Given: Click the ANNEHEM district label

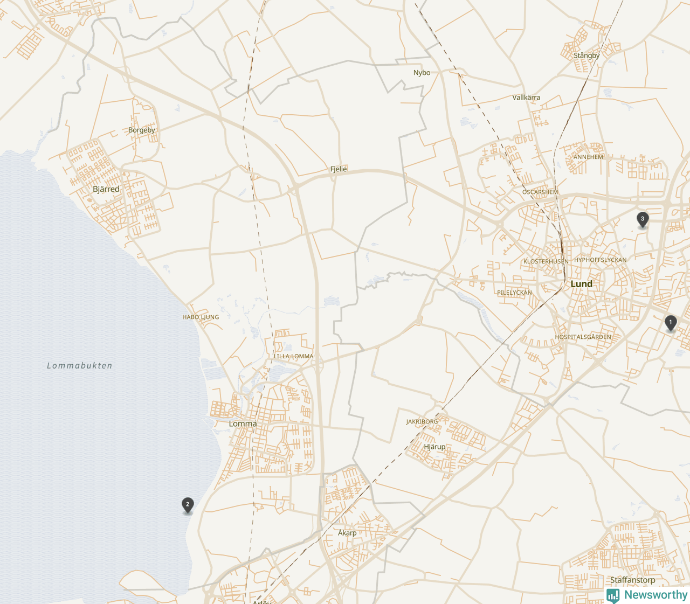Looking at the screenshot, I should [588, 157].
